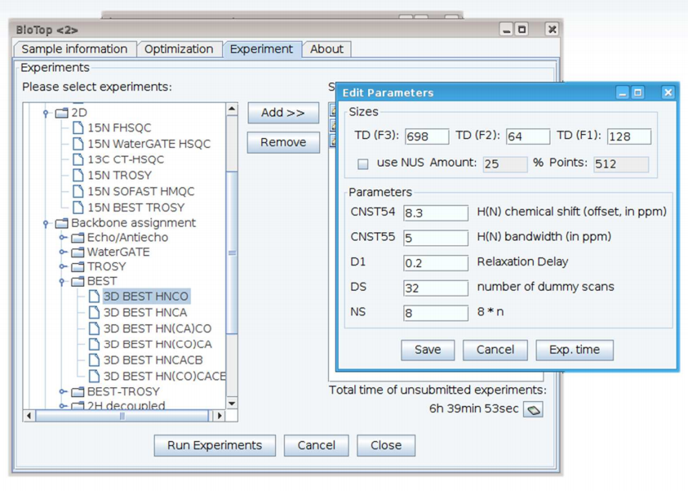
Task: Click the eraser icon beside total time
Action: click(x=533, y=409)
